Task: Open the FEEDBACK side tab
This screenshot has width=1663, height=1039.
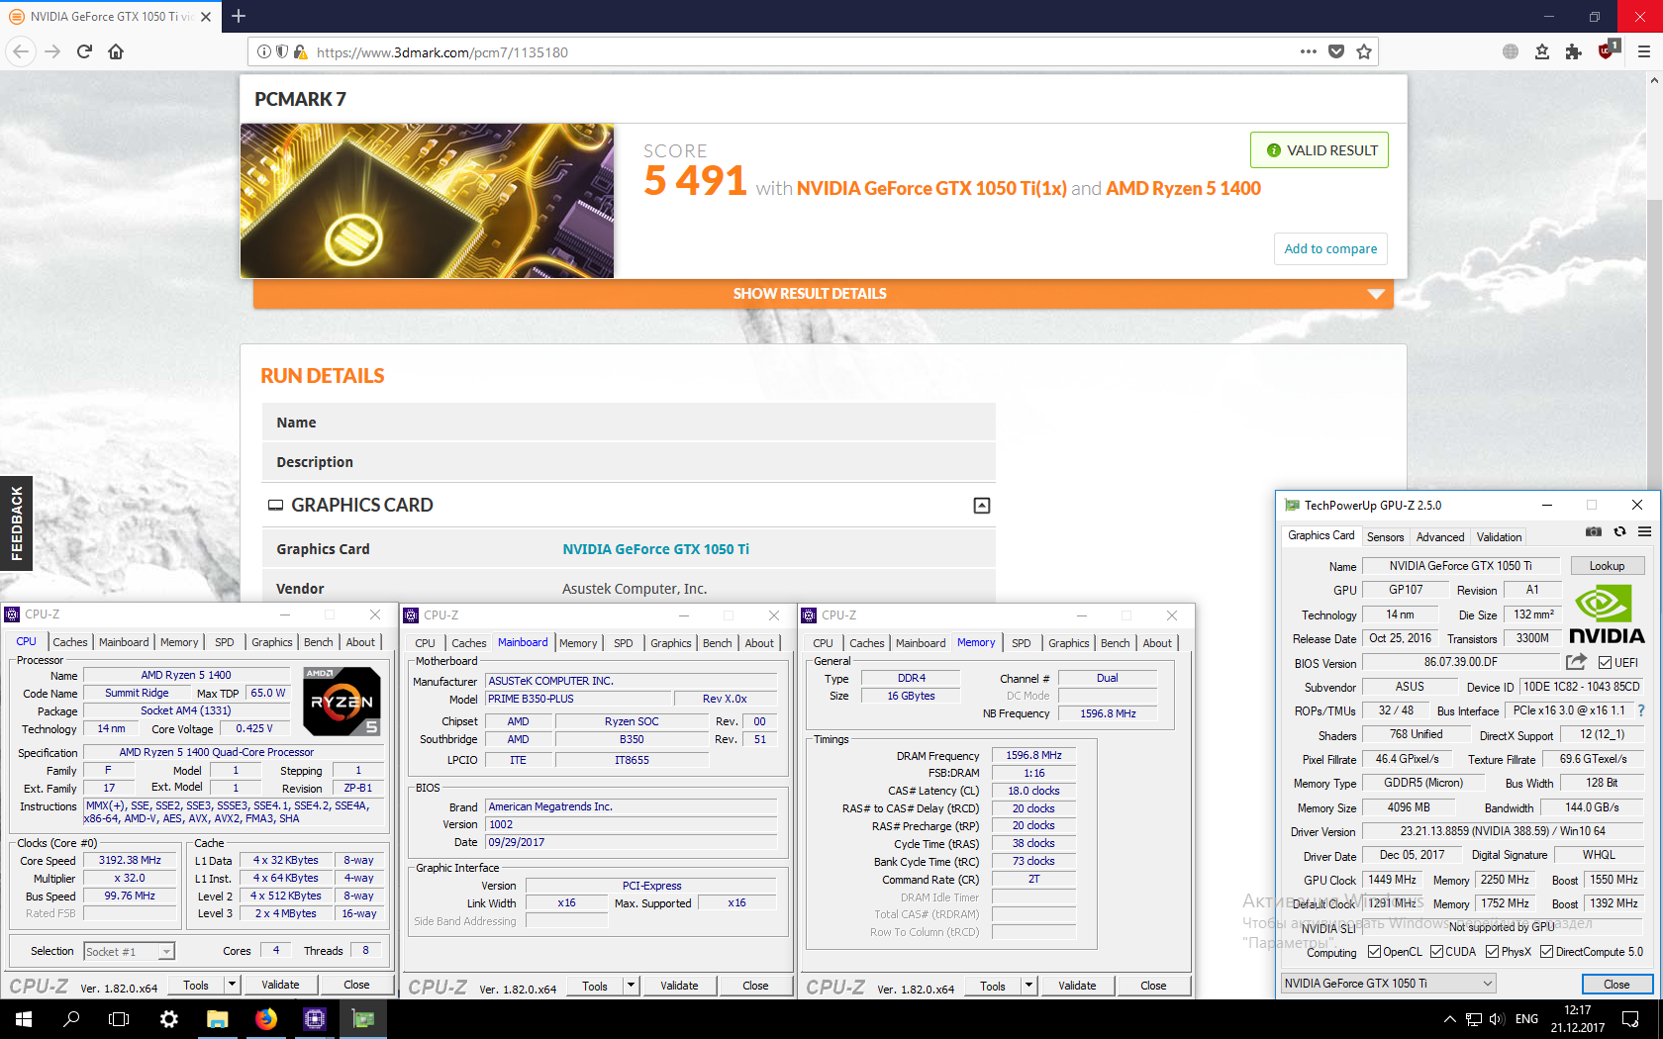Action: coord(16,523)
